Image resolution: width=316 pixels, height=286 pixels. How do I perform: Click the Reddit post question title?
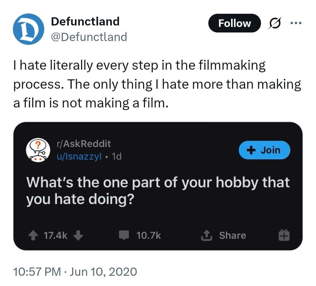[158, 190]
